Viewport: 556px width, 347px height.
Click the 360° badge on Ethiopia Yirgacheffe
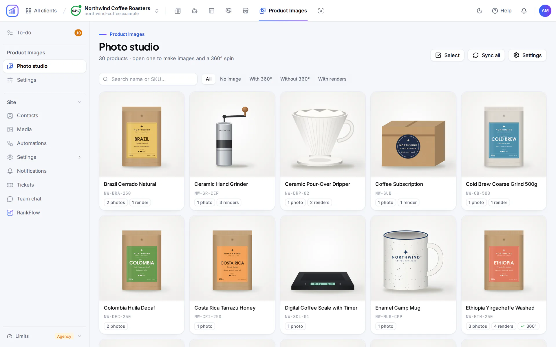(x=528, y=326)
